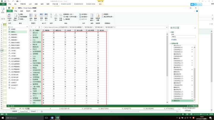Screen dimensions: 214x120
Task: Open Power Query editor File tab
Action: point(10,11)
